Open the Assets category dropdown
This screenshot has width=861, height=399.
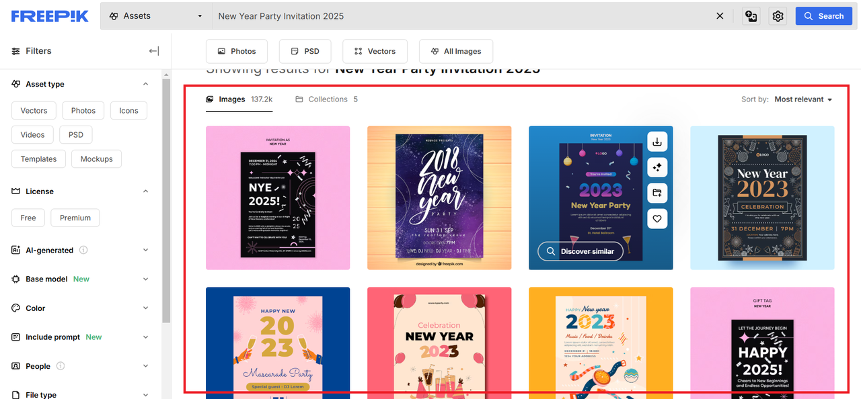pyautogui.click(x=156, y=16)
